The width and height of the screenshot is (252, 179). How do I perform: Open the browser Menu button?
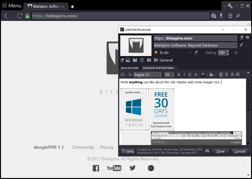coord(12,6)
